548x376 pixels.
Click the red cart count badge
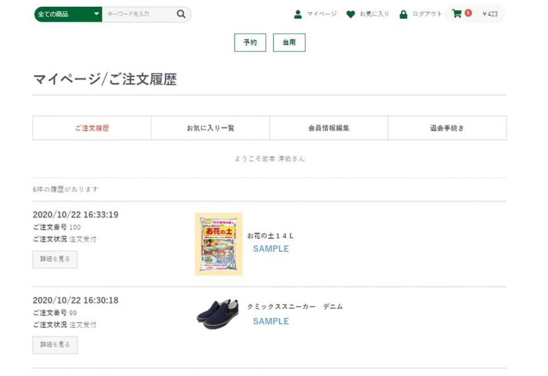(468, 13)
